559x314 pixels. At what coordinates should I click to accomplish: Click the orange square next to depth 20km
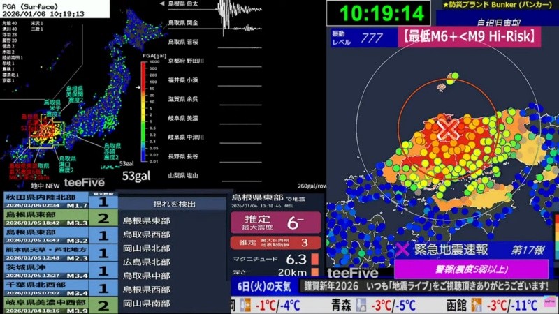pyautogui.click(x=315, y=272)
